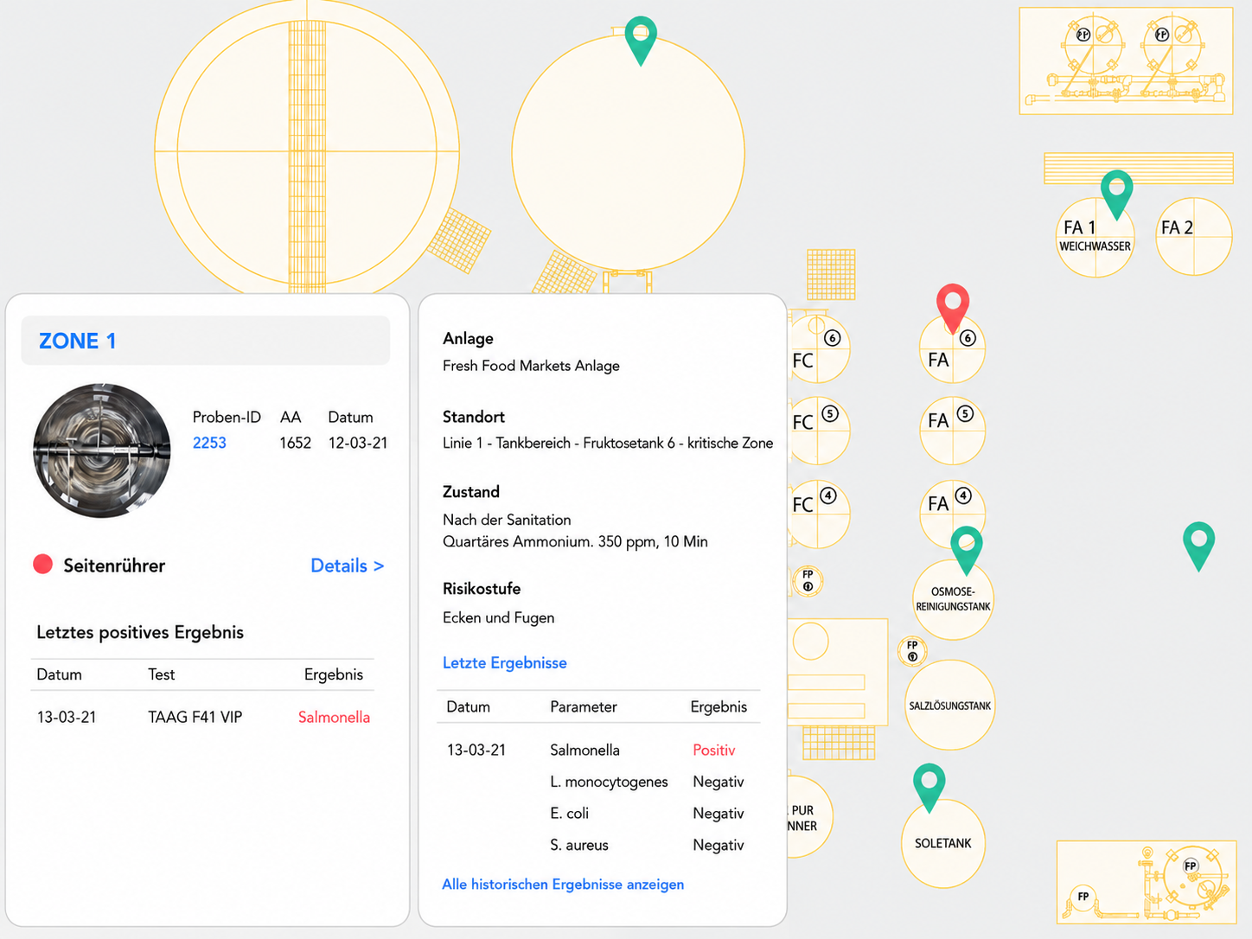Click red status dot beside Seitenrührer
The image size is (1252, 939).
(x=42, y=565)
